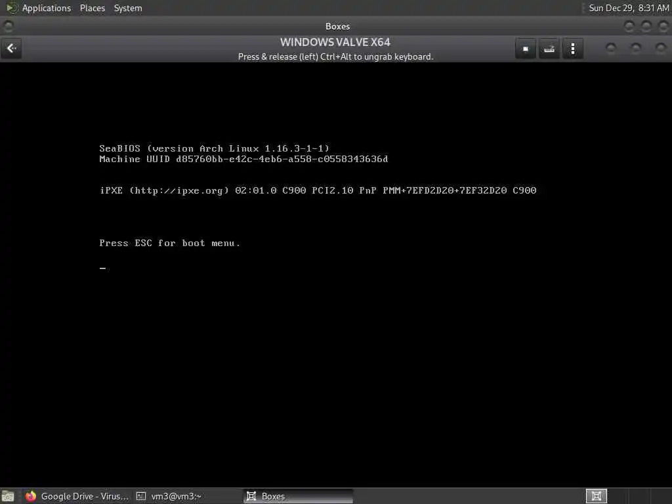Viewport: 672px width, 504px height.
Task: Open the Places menu
Action: tap(92, 8)
